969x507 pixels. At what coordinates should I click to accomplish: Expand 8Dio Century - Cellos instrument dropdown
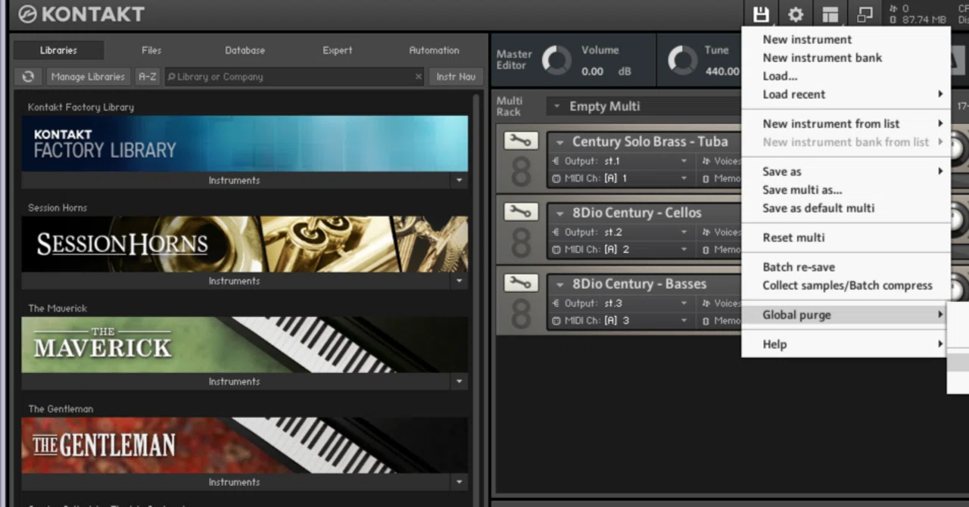pos(560,213)
